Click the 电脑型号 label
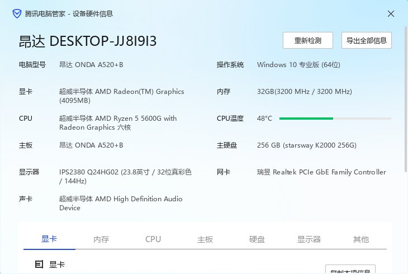 (32, 65)
